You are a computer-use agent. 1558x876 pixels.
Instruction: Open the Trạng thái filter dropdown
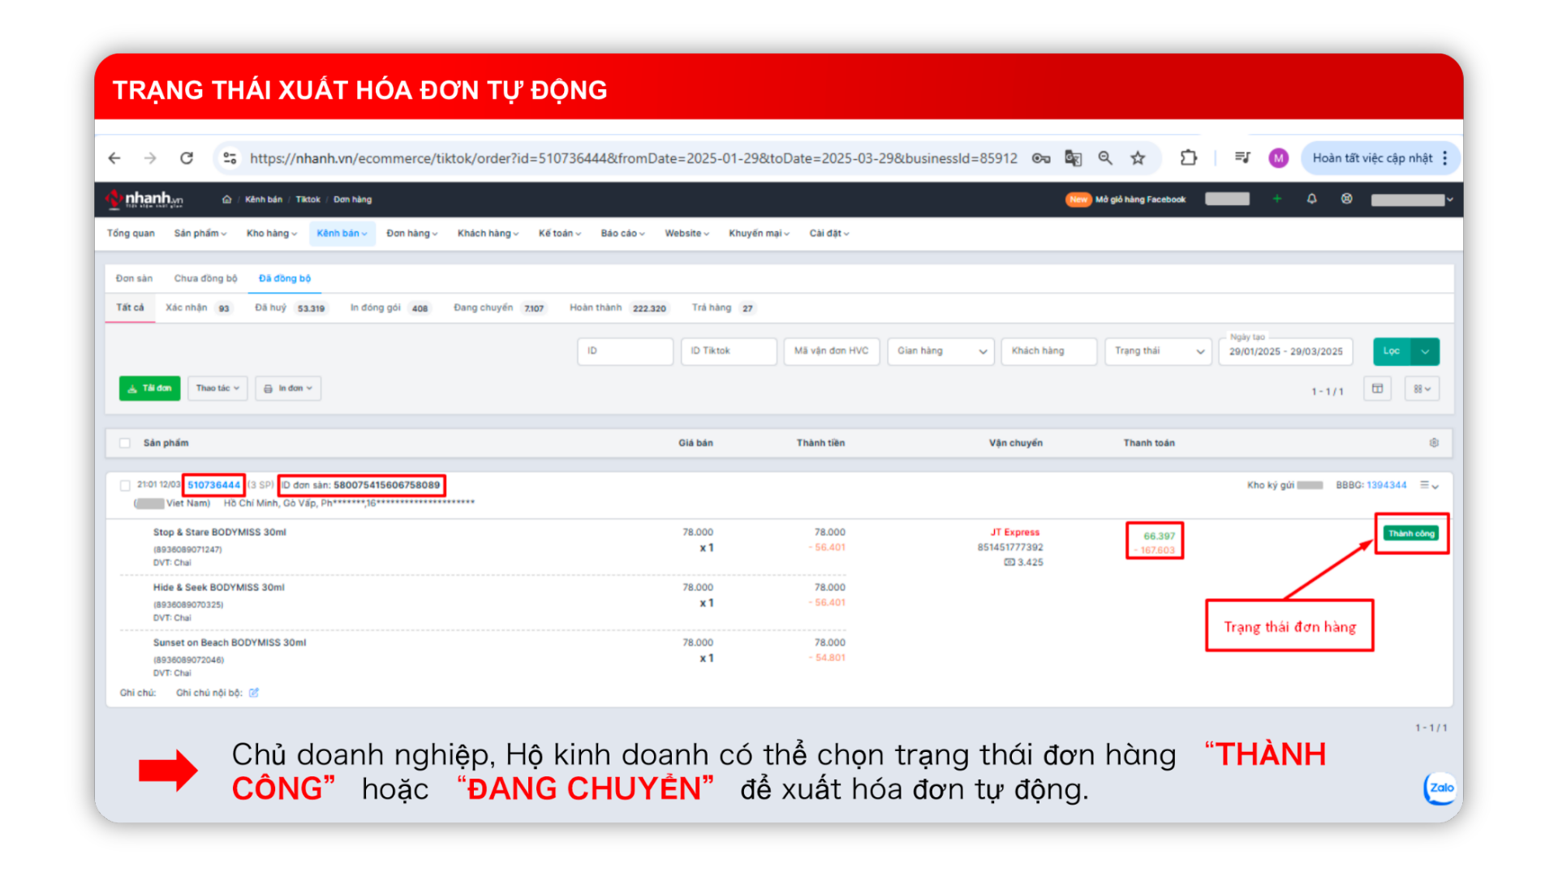1158,351
